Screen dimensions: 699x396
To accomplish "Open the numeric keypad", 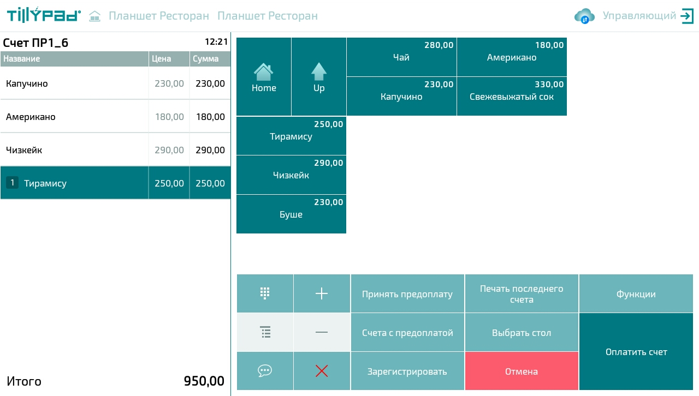I will click(265, 293).
